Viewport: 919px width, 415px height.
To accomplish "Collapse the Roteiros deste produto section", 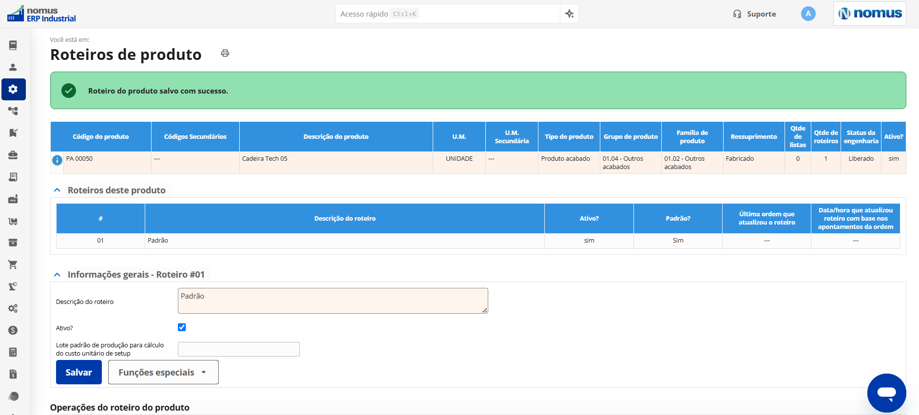I will (57, 190).
